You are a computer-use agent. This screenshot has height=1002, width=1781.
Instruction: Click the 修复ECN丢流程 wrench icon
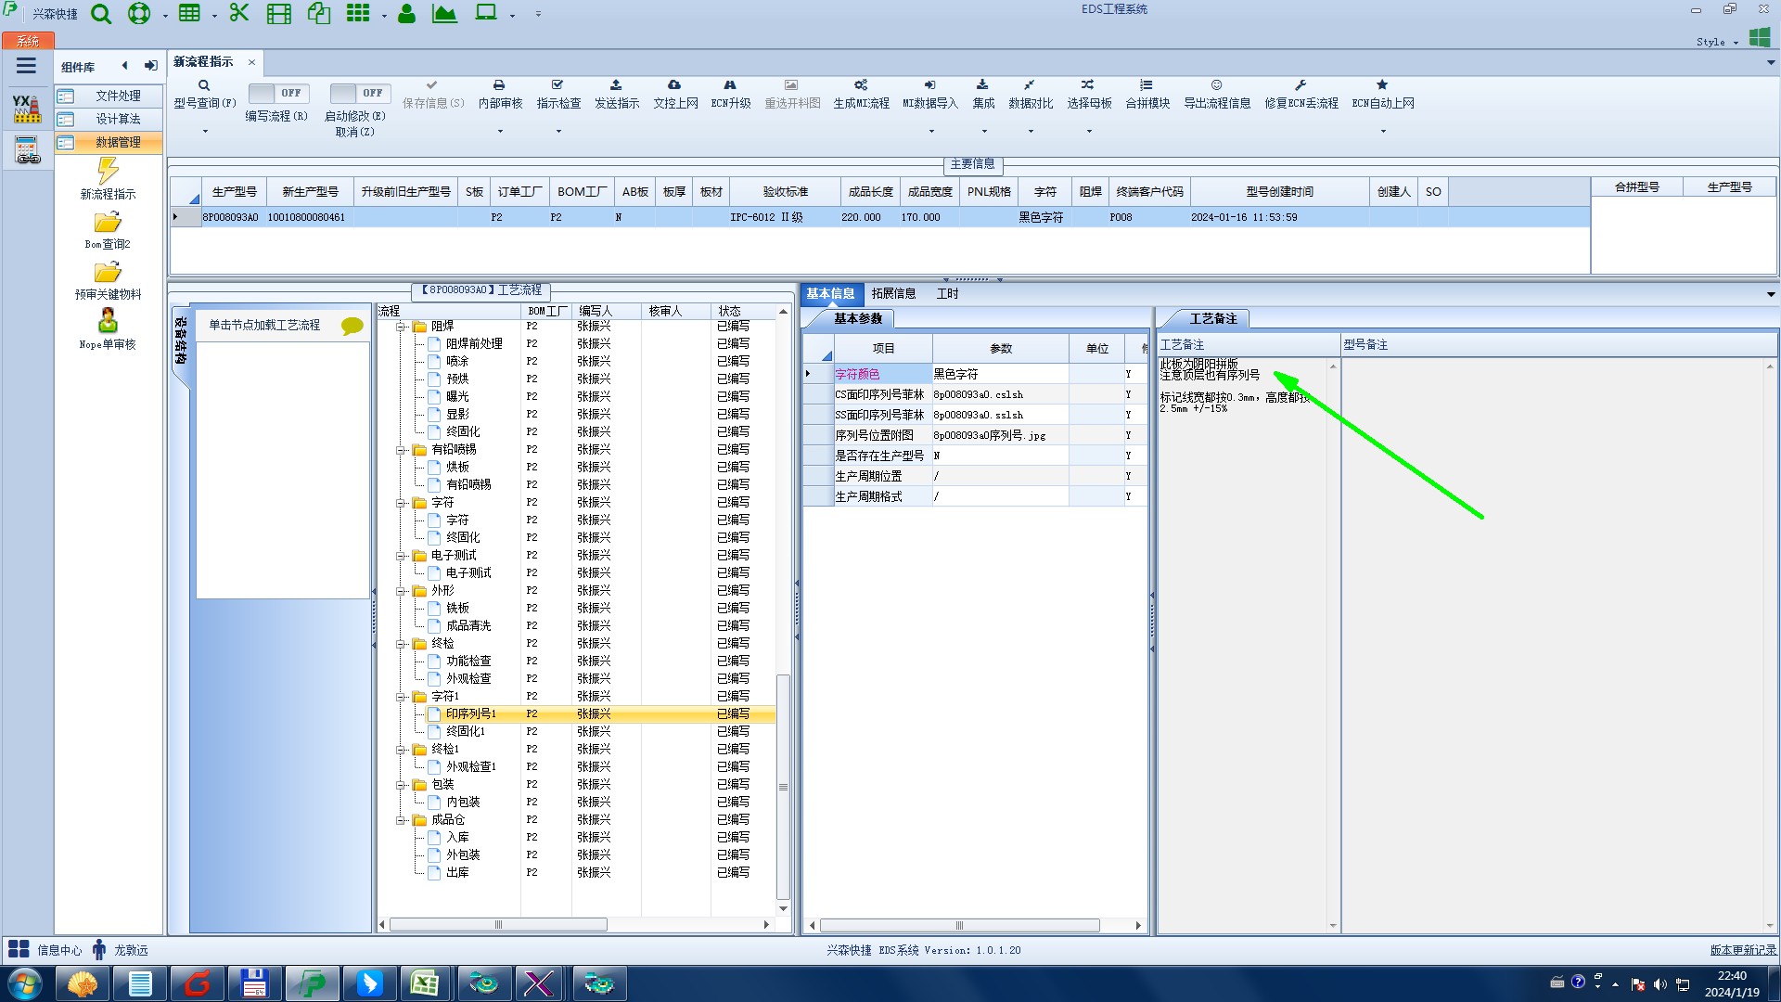(x=1301, y=85)
